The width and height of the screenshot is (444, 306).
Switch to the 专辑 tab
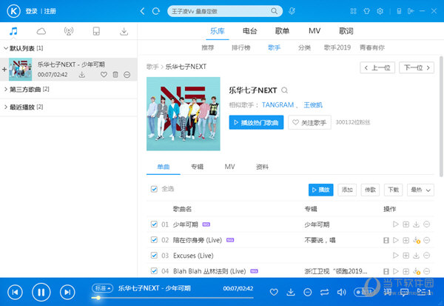click(197, 167)
